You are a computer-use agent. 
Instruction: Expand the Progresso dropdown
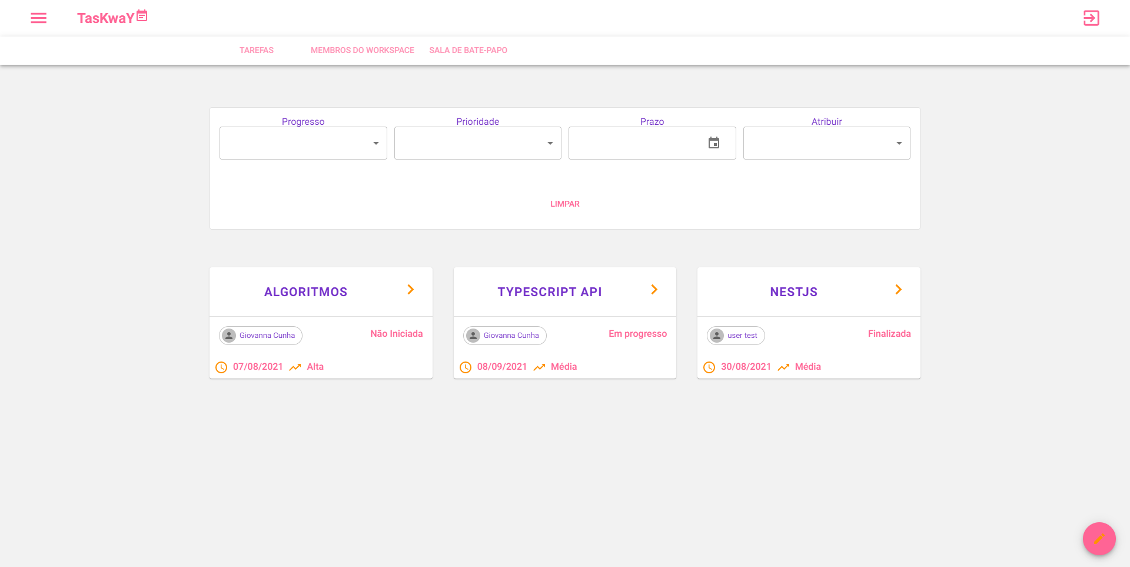pyautogui.click(x=303, y=143)
